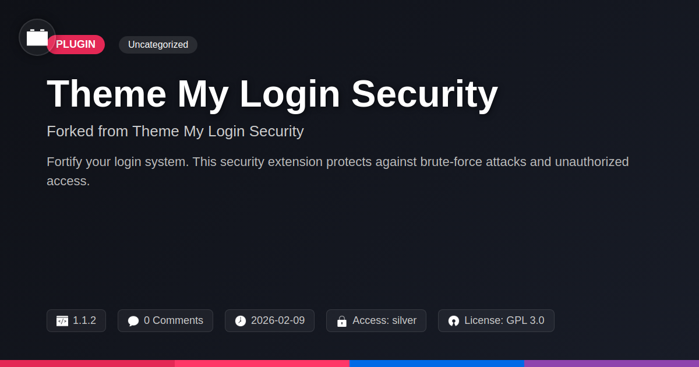Open the Uncategorized category tag

tap(158, 45)
